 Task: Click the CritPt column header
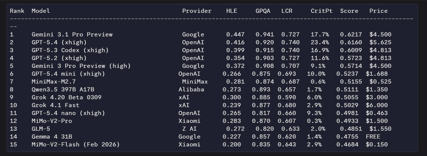[x=322, y=11]
